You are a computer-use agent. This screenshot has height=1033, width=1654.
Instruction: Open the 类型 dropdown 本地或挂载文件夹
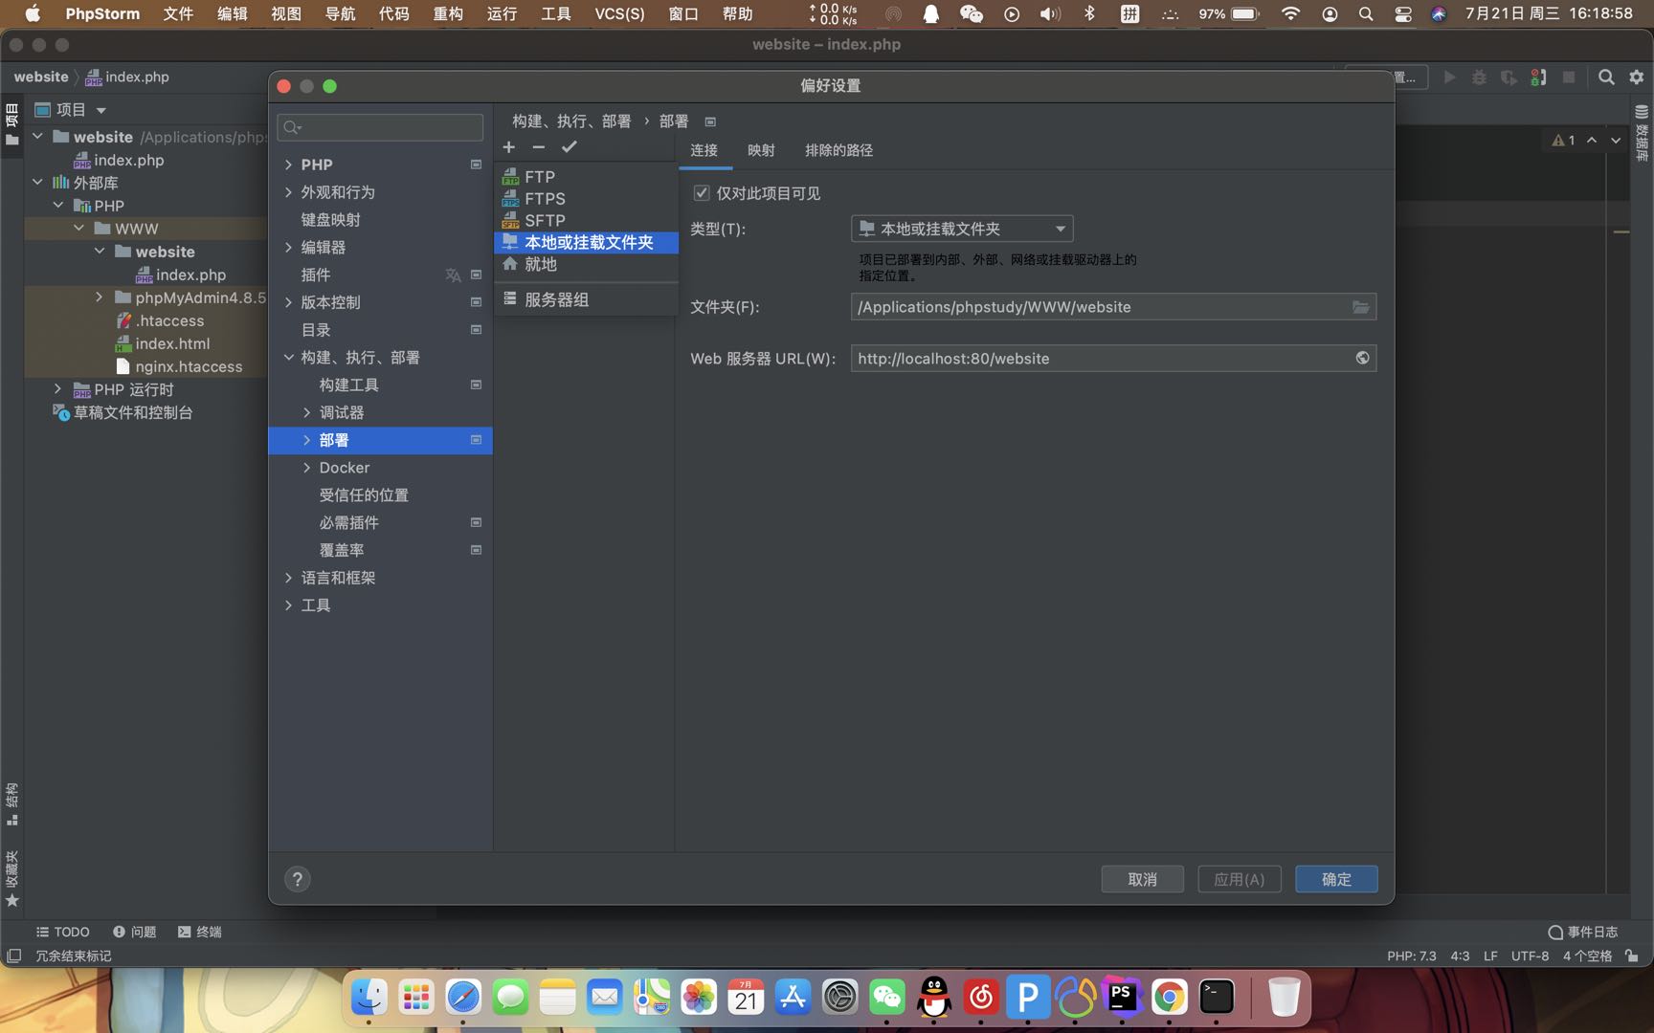point(962,229)
